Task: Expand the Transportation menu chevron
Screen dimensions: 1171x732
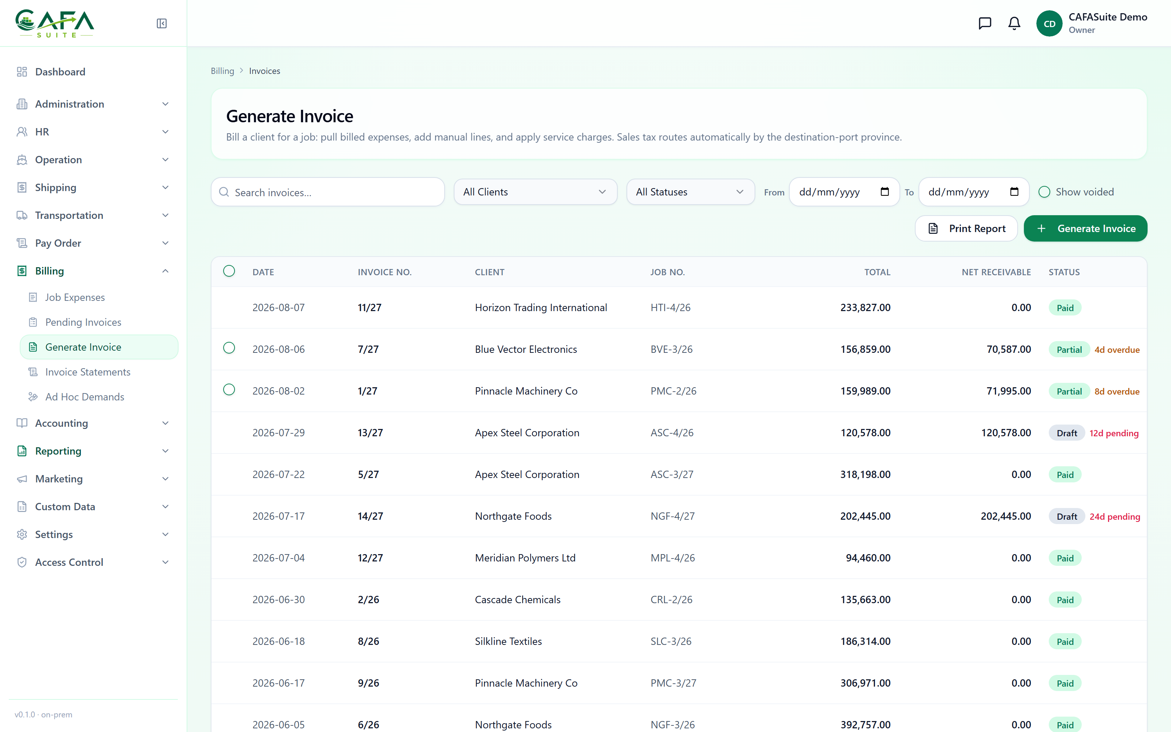Action: point(165,216)
